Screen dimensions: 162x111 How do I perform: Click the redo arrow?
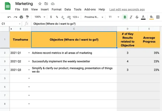point(15,17)
